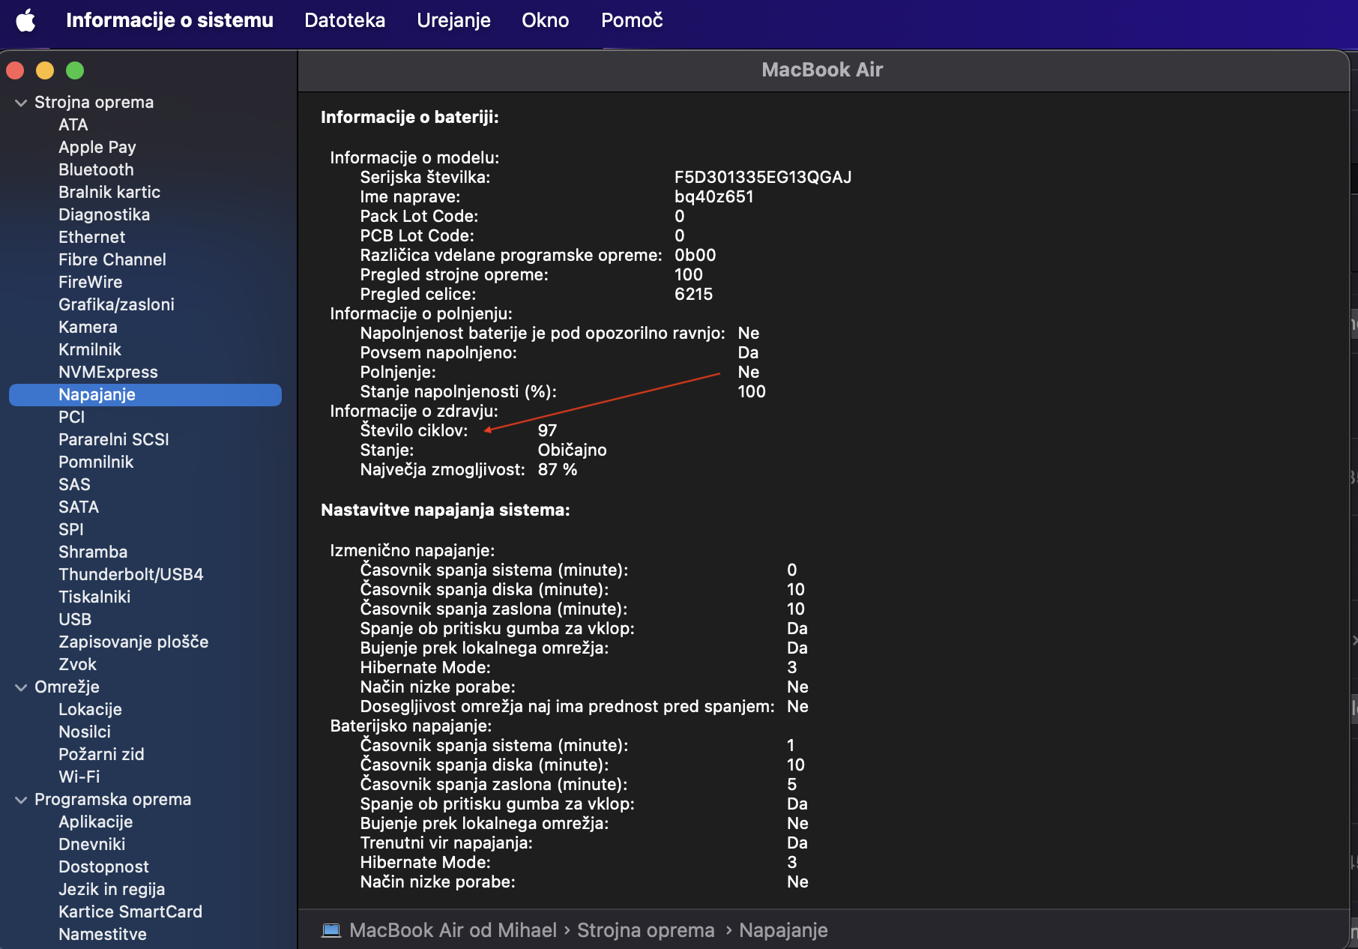Select SPI in the sidebar

coord(71,529)
